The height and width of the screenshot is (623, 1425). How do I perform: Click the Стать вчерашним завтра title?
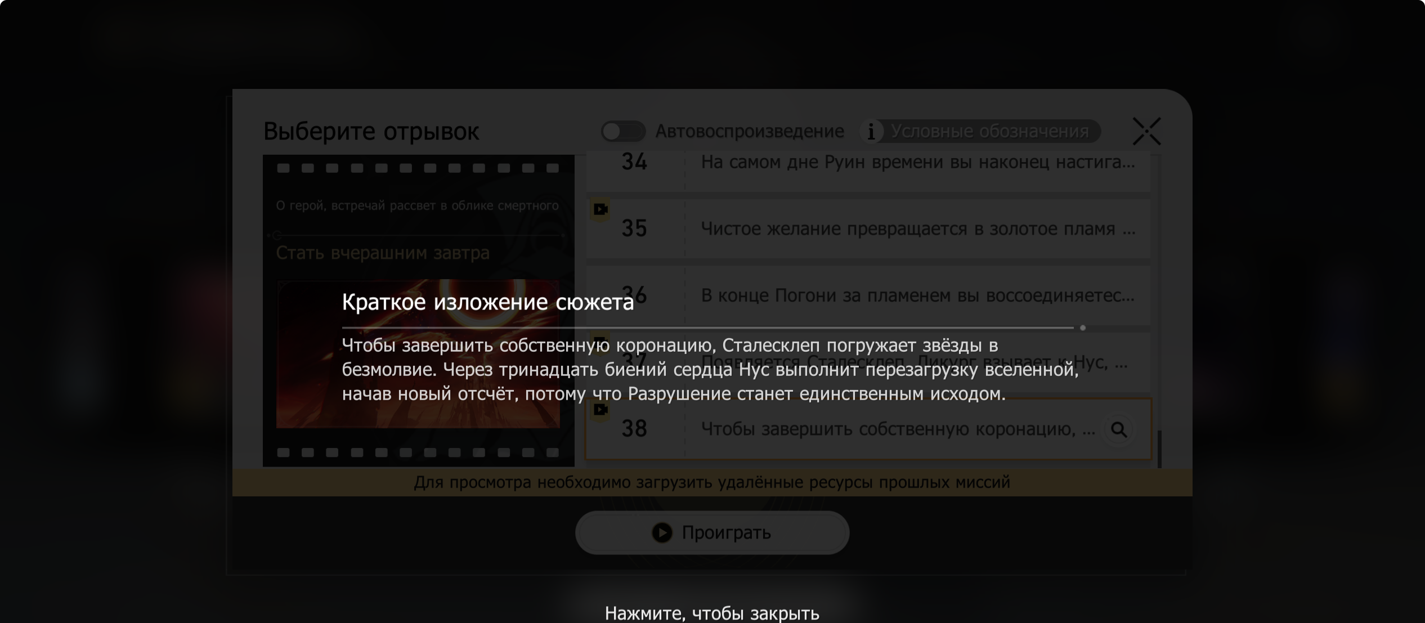(x=383, y=253)
